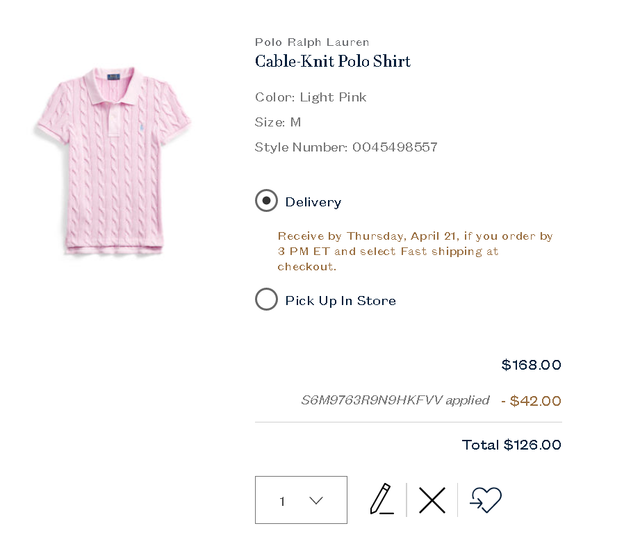Remove the item with the X icon
This screenshot has width=640, height=542.
[x=432, y=500]
